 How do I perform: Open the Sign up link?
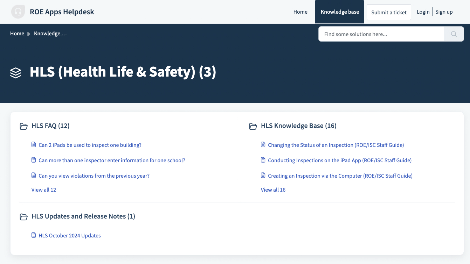pyautogui.click(x=444, y=12)
